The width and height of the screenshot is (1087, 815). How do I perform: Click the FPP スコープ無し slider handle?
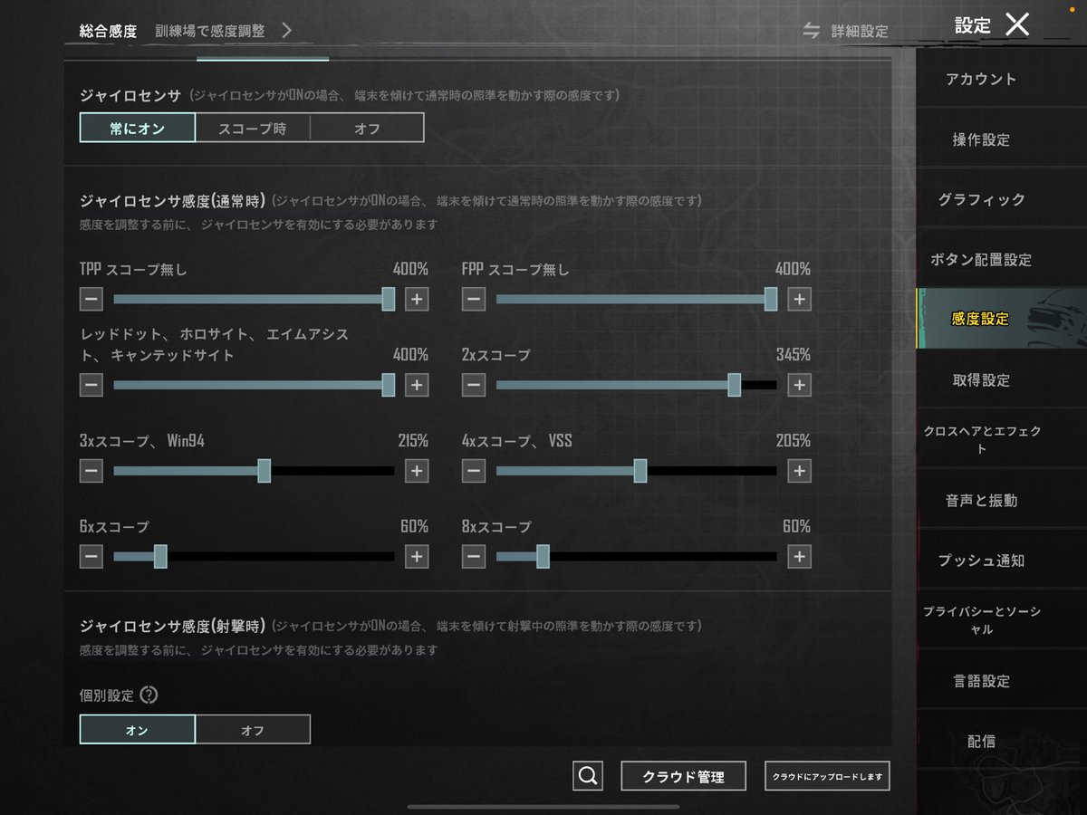(x=771, y=299)
